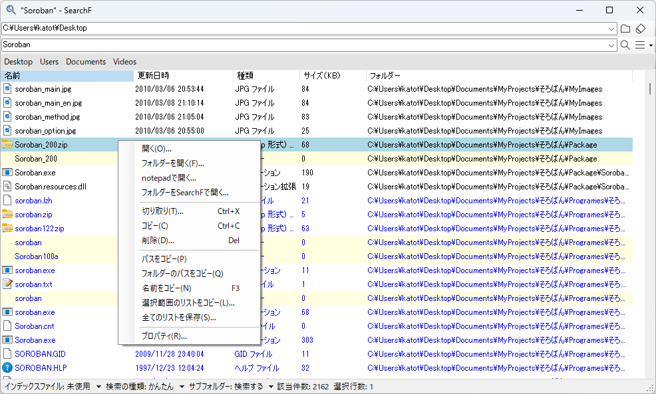Choose 開く(O)... from context menu
The height and width of the screenshot is (394, 656).
pos(189,149)
